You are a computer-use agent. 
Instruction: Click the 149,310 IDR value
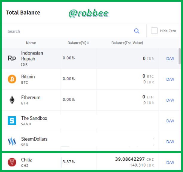pos(142,165)
